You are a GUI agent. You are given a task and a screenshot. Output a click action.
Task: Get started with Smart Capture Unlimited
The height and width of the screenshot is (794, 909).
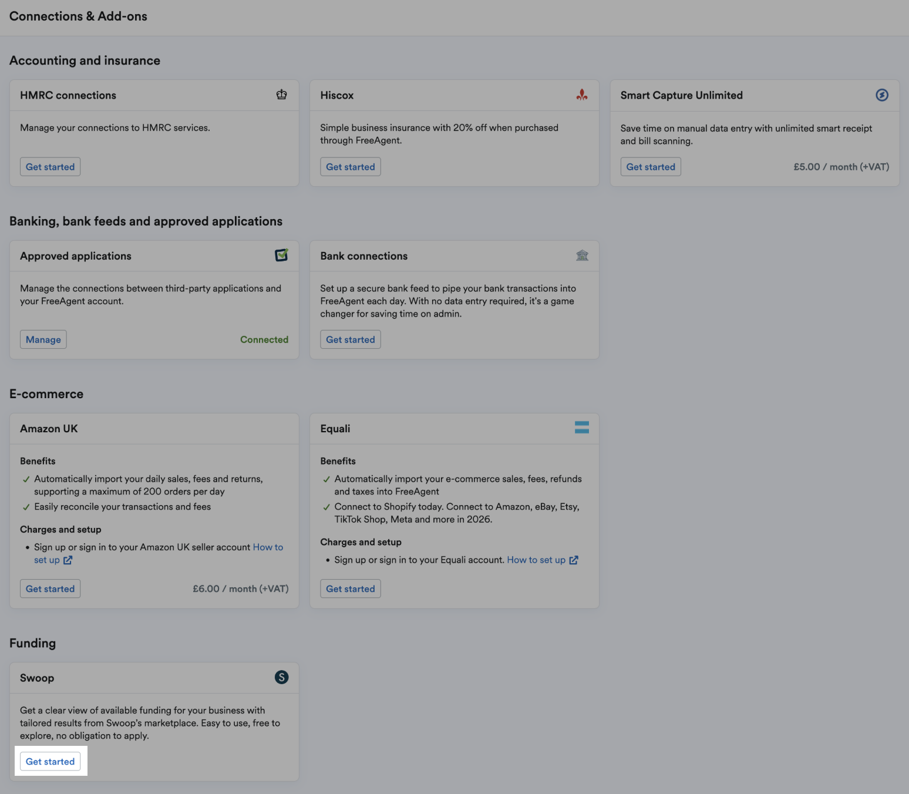(x=651, y=167)
